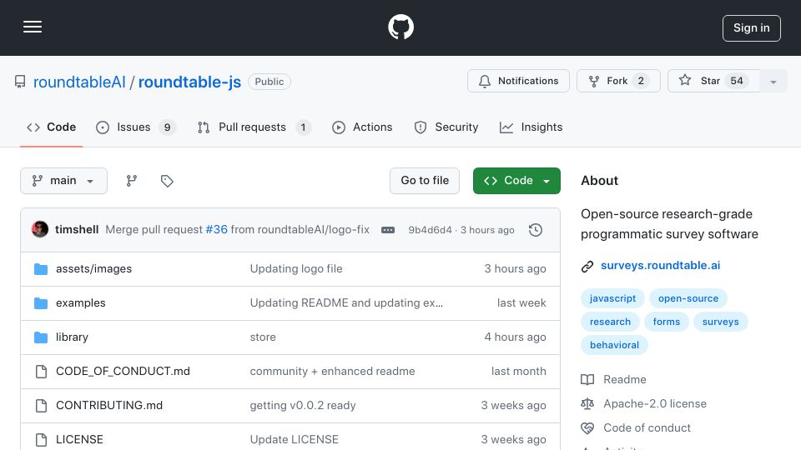Select the forms topic tag
The image size is (801, 450).
point(666,322)
